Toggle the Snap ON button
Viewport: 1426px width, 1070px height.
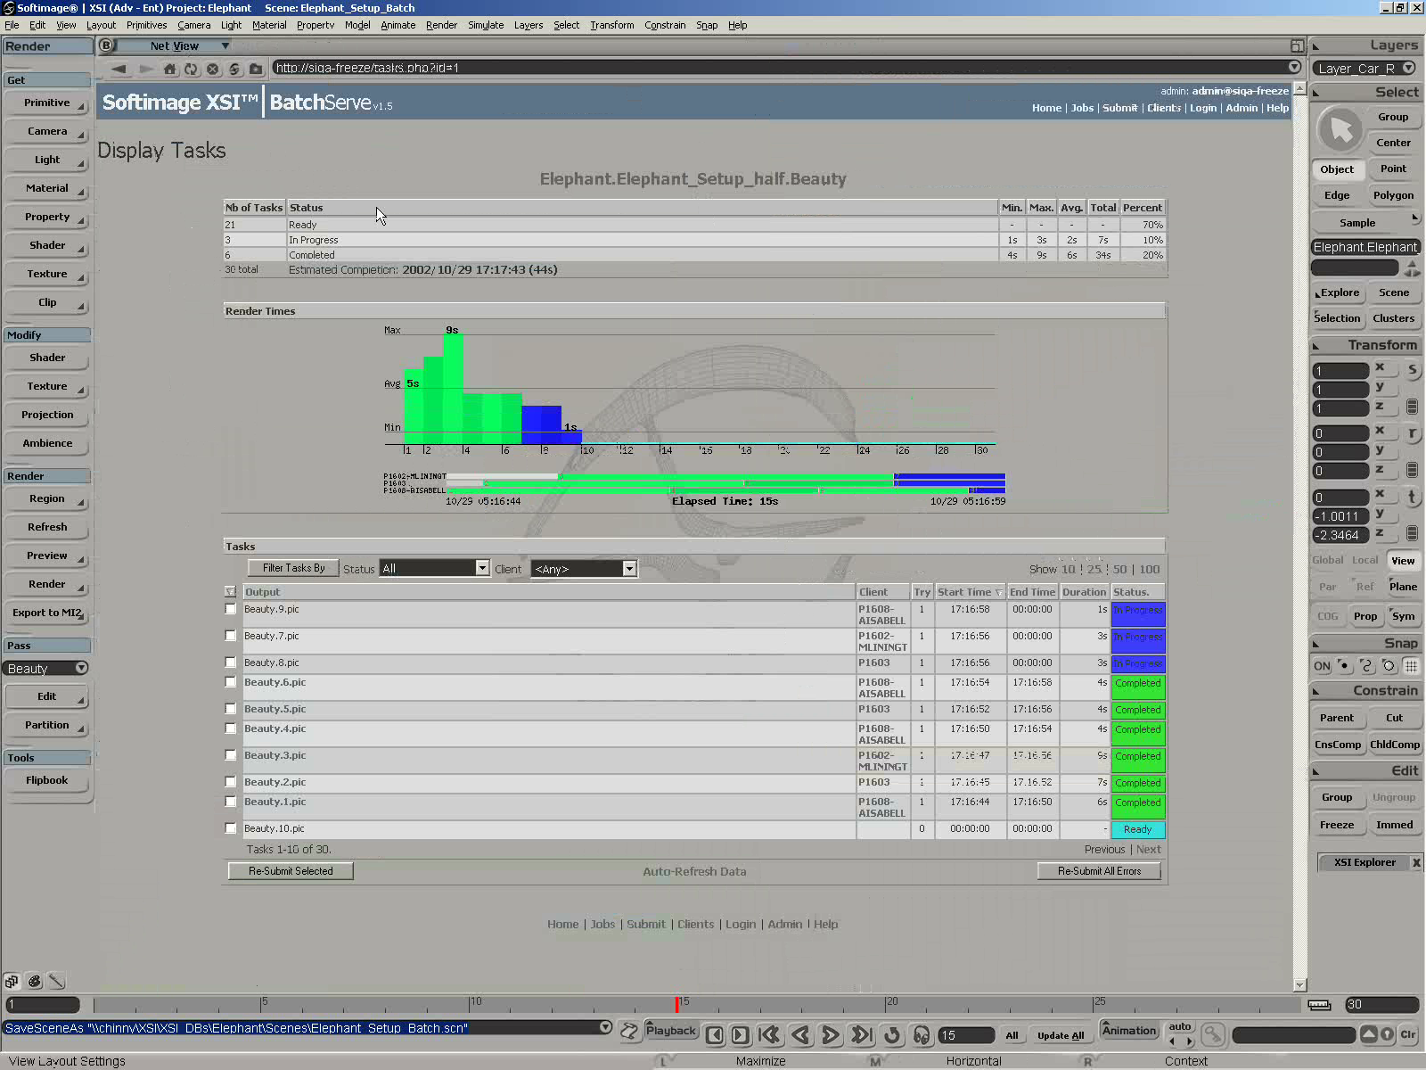point(1322,666)
